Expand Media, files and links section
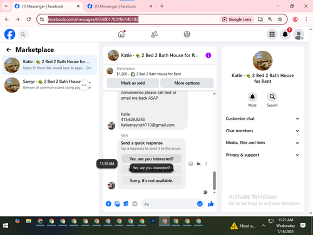This screenshot has height=235, width=313. pyautogui.click(x=262, y=143)
